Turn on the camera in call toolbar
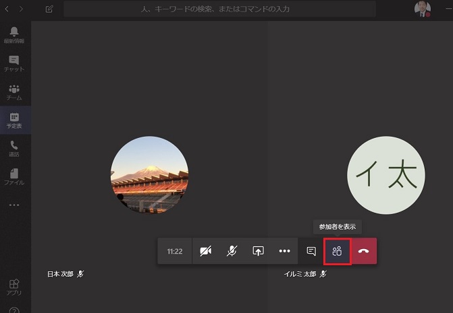 pyautogui.click(x=206, y=251)
